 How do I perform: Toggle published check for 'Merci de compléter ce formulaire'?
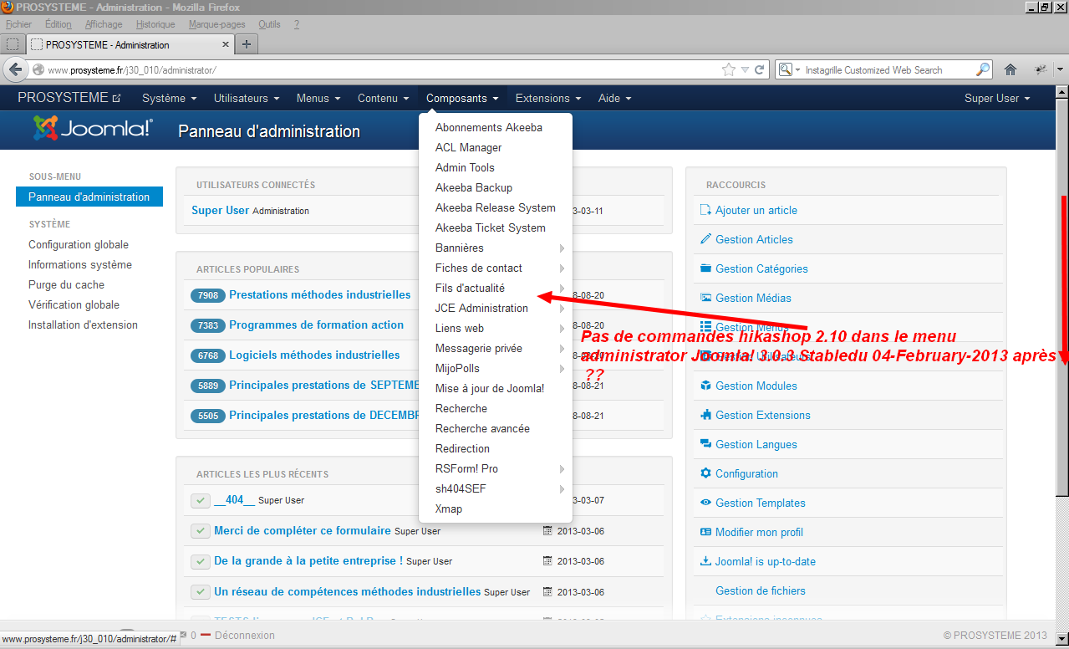pos(200,531)
